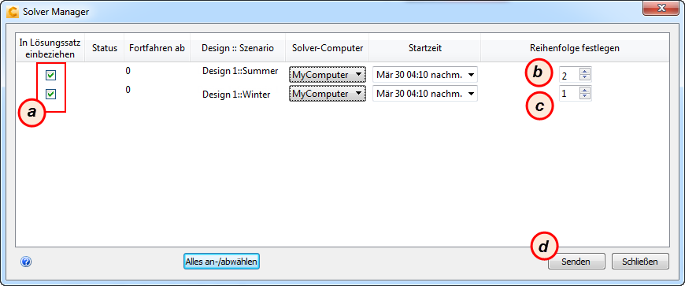Select the Design 1::Winter scenario text

point(236,94)
